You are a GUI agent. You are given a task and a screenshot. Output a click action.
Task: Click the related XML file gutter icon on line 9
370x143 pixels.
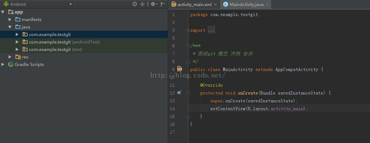[179, 69]
